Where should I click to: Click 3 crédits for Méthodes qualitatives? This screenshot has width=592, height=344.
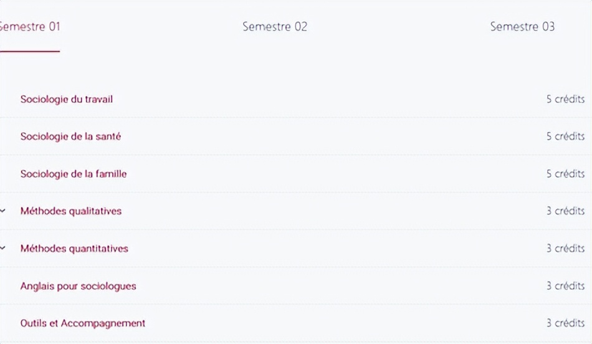coord(565,211)
